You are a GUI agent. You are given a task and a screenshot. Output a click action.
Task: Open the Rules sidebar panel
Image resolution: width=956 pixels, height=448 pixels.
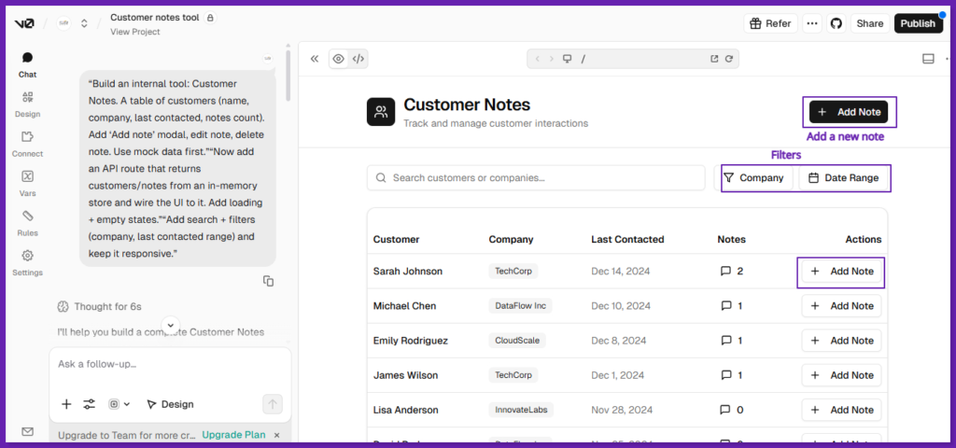coord(27,222)
